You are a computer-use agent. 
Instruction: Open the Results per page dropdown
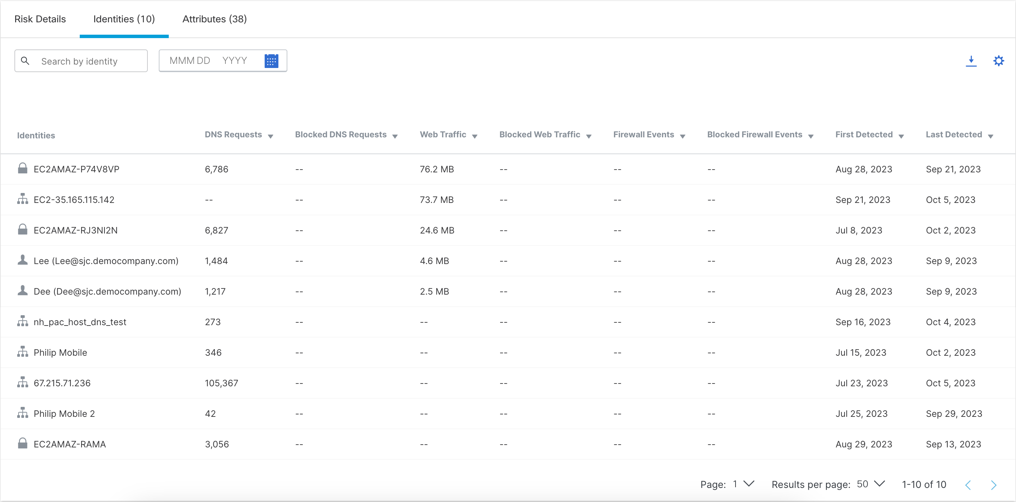pyautogui.click(x=871, y=484)
